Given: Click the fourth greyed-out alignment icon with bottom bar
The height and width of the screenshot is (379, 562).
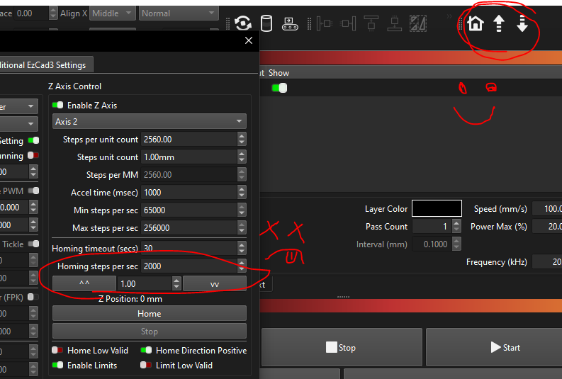Looking at the screenshot, I should (395, 23).
